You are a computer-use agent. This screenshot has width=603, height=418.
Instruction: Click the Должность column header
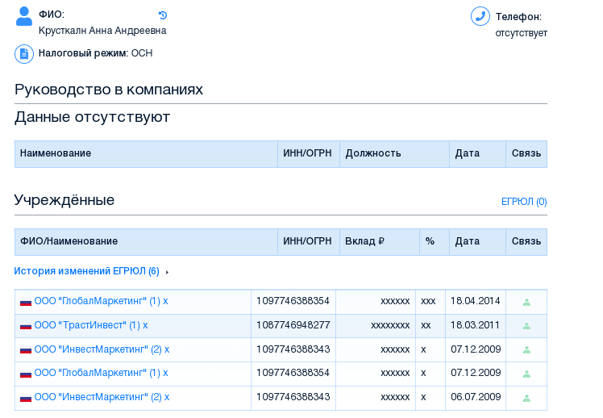click(x=373, y=153)
